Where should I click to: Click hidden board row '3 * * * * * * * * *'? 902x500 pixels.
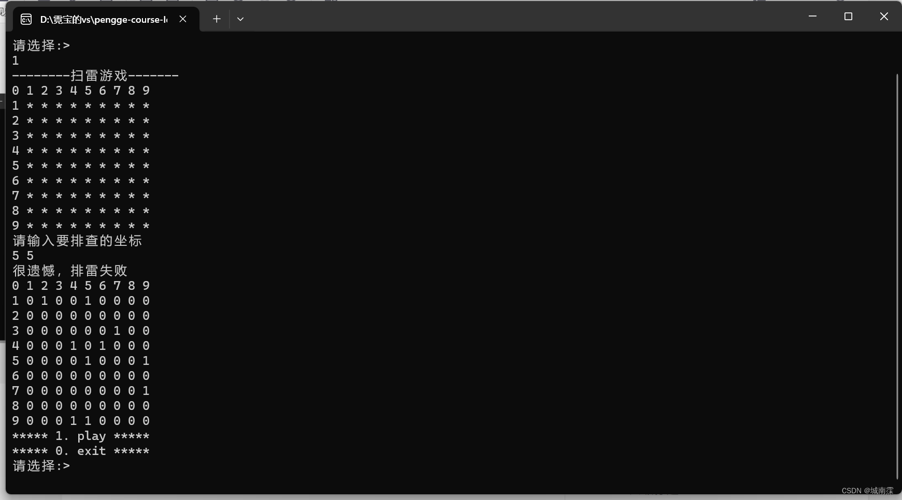81,136
